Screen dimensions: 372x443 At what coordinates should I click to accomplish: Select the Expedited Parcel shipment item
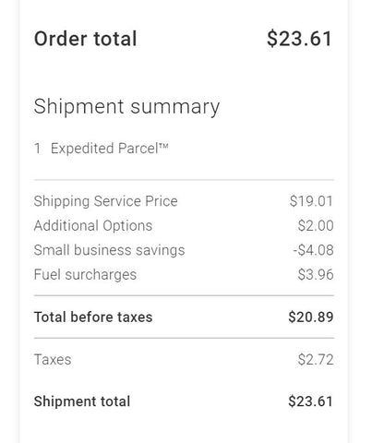pos(110,149)
